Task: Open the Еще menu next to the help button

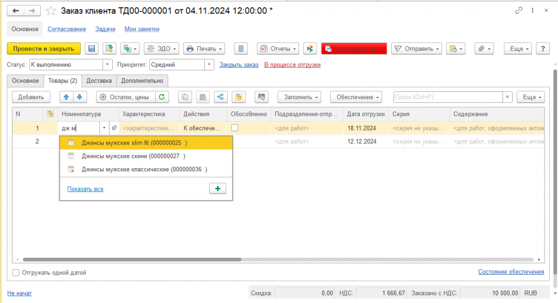Action: 518,48
